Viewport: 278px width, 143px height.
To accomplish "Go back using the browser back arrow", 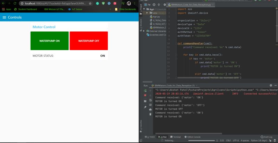I will (x=3, y=3).
